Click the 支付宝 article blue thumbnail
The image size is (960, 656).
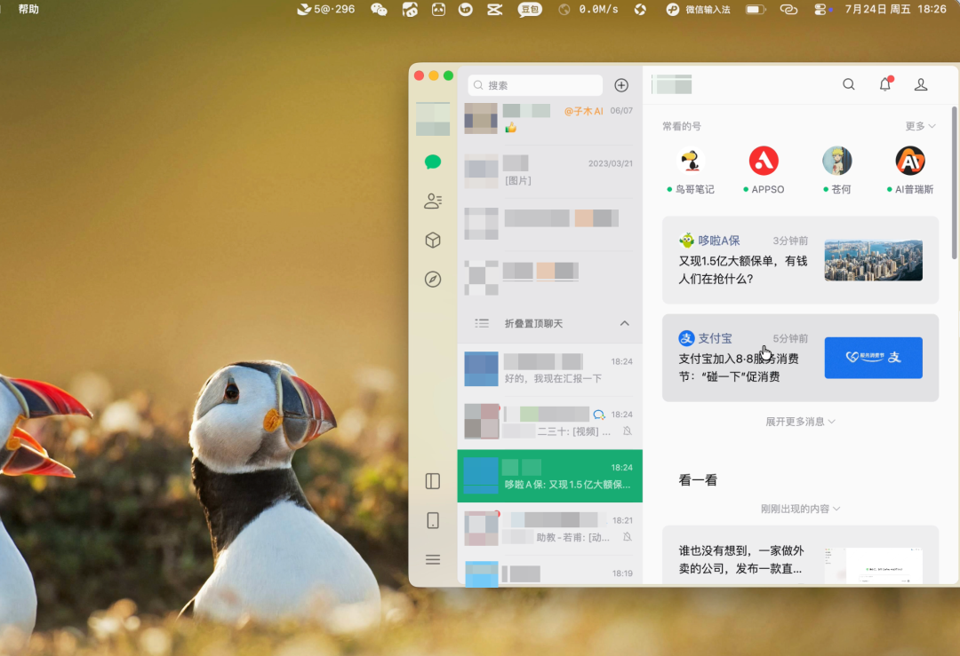click(874, 358)
